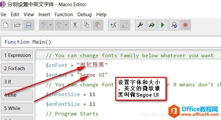The image size is (221, 120).
Task: Click the red Record button
Action: (x=185, y=25)
